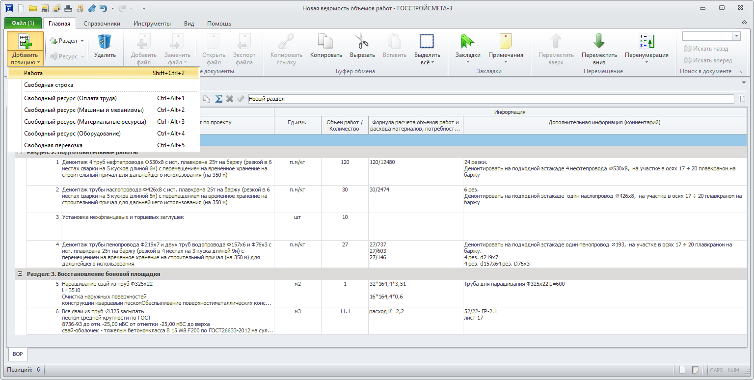The height and width of the screenshot is (380, 754).
Task: Click the Открыть файл icon
Action: (214, 41)
